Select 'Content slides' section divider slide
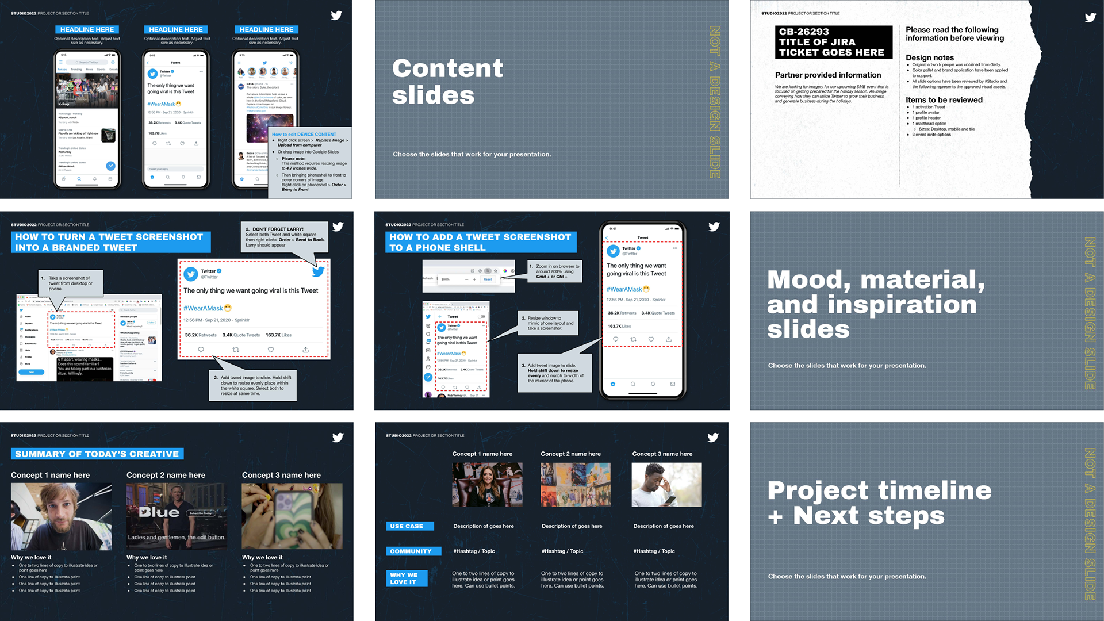 coord(551,99)
